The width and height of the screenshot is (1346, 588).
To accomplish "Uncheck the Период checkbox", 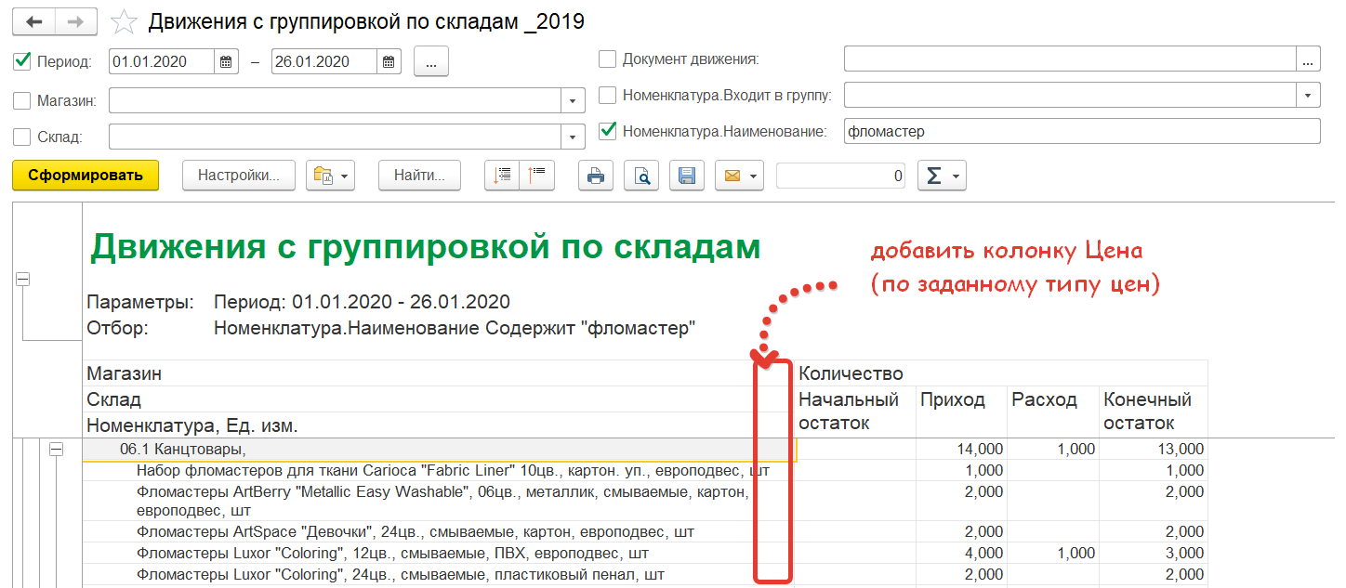I will tap(22, 61).
